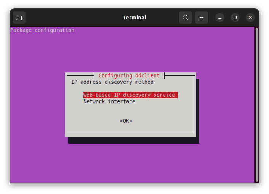Open a new terminal tab
The image size is (269, 194).
pos(19,18)
